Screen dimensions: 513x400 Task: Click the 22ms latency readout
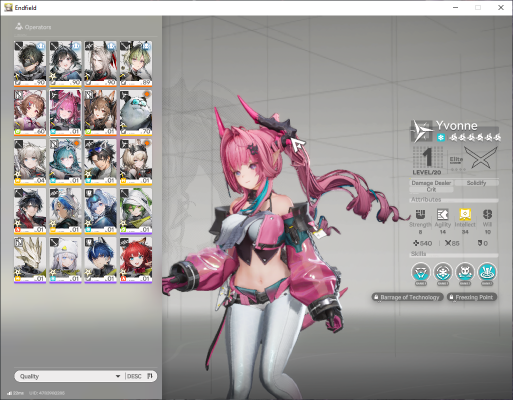[18, 393]
